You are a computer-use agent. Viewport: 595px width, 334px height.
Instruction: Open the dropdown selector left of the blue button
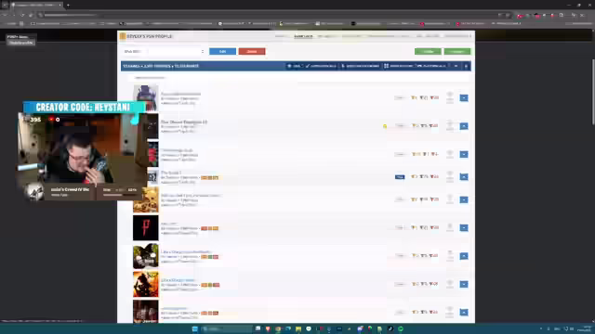tap(177, 52)
